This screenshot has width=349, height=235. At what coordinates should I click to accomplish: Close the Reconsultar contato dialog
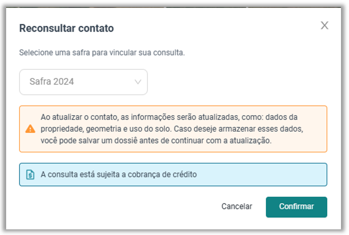(x=324, y=25)
